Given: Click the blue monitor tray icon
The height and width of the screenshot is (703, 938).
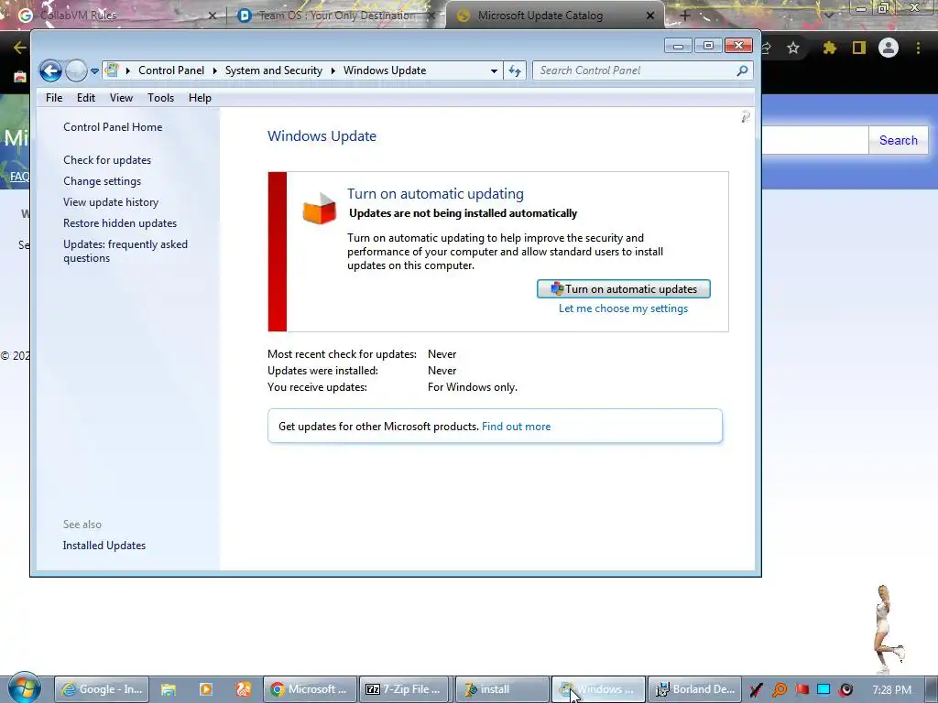Looking at the screenshot, I should tap(823, 689).
